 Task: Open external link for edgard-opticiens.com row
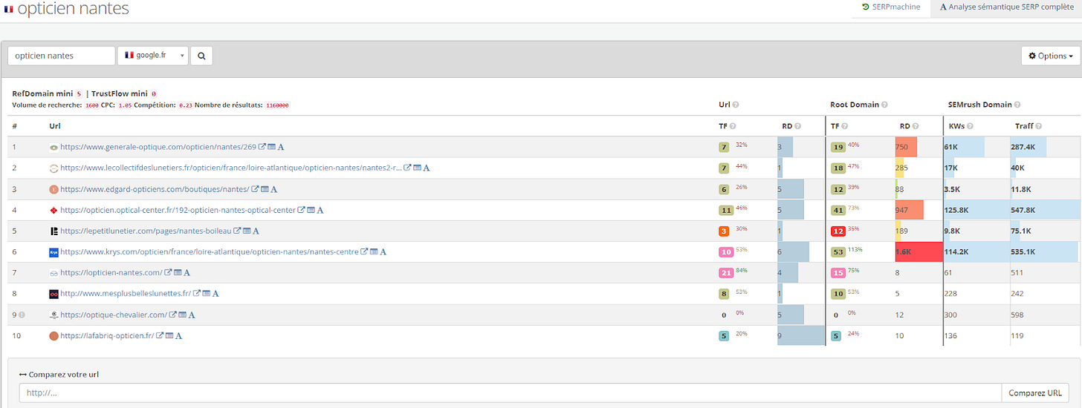(x=255, y=189)
